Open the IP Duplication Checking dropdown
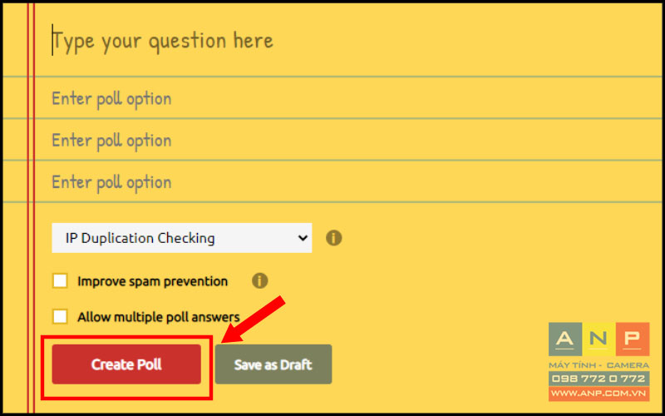 click(x=181, y=238)
